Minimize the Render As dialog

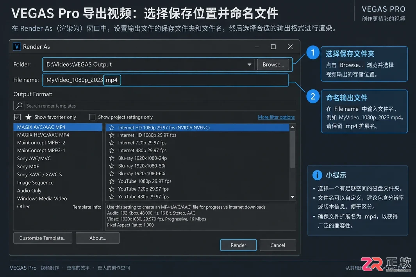pyautogui.click(x=257, y=47)
